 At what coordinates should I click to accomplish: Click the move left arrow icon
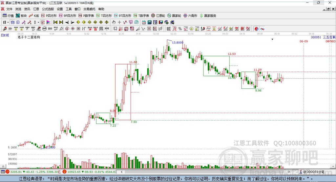tap(67, 22)
